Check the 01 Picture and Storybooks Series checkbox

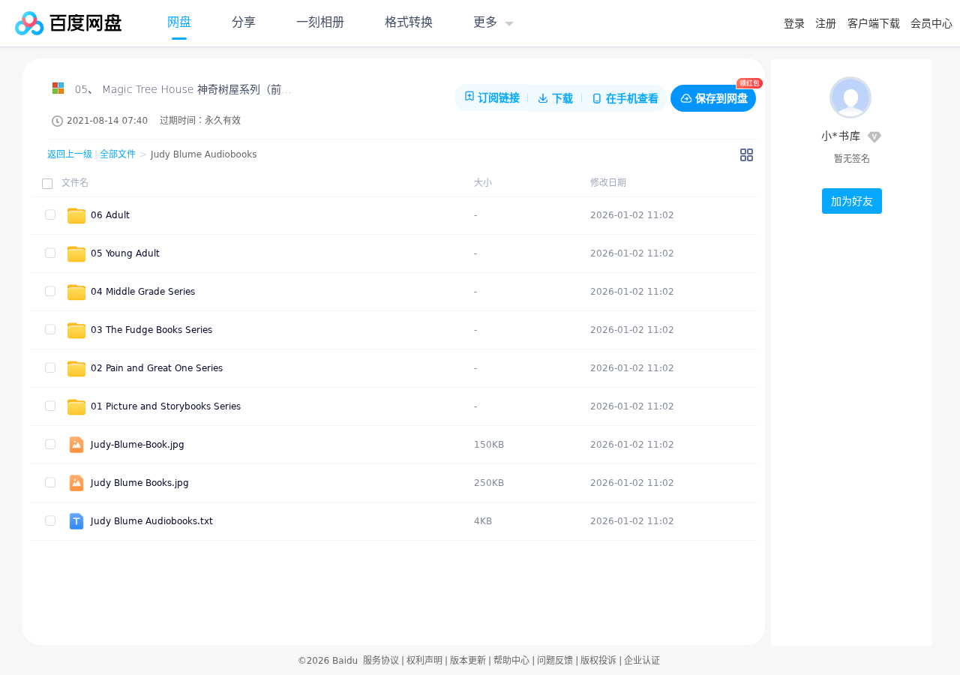tap(50, 406)
